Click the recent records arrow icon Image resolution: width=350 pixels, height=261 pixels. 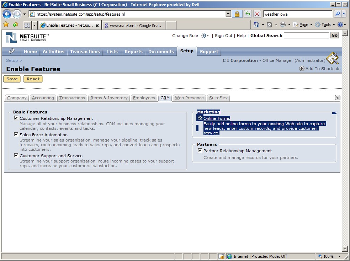click(11, 51)
